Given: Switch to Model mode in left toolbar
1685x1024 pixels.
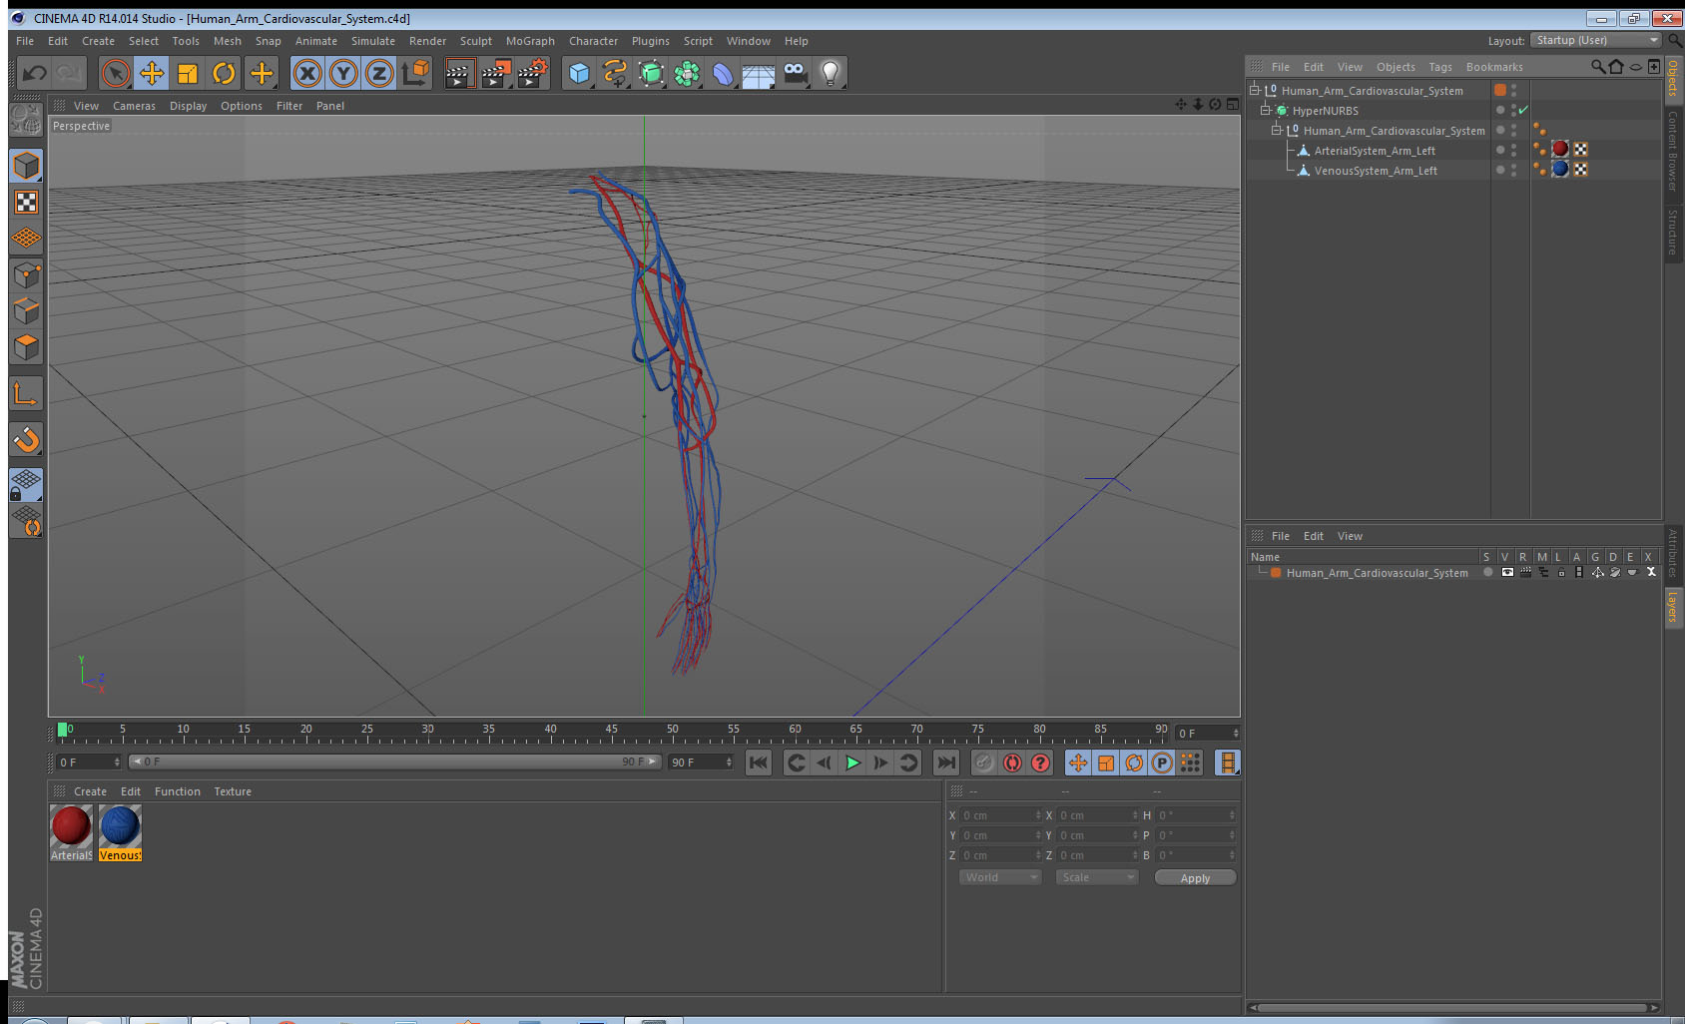Looking at the screenshot, I should tap(26, 166).
